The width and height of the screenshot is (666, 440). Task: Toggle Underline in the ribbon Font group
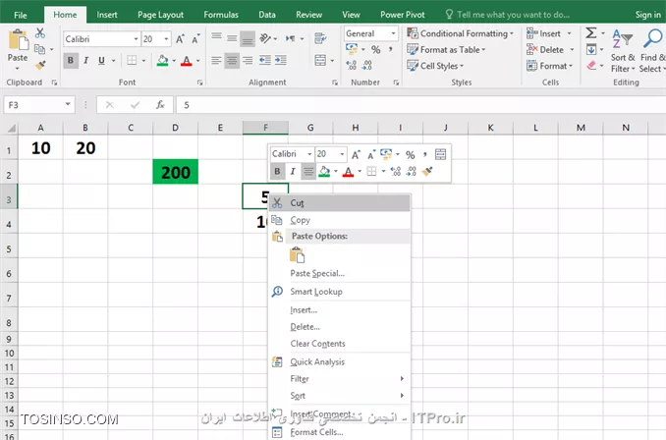(101, 60)
